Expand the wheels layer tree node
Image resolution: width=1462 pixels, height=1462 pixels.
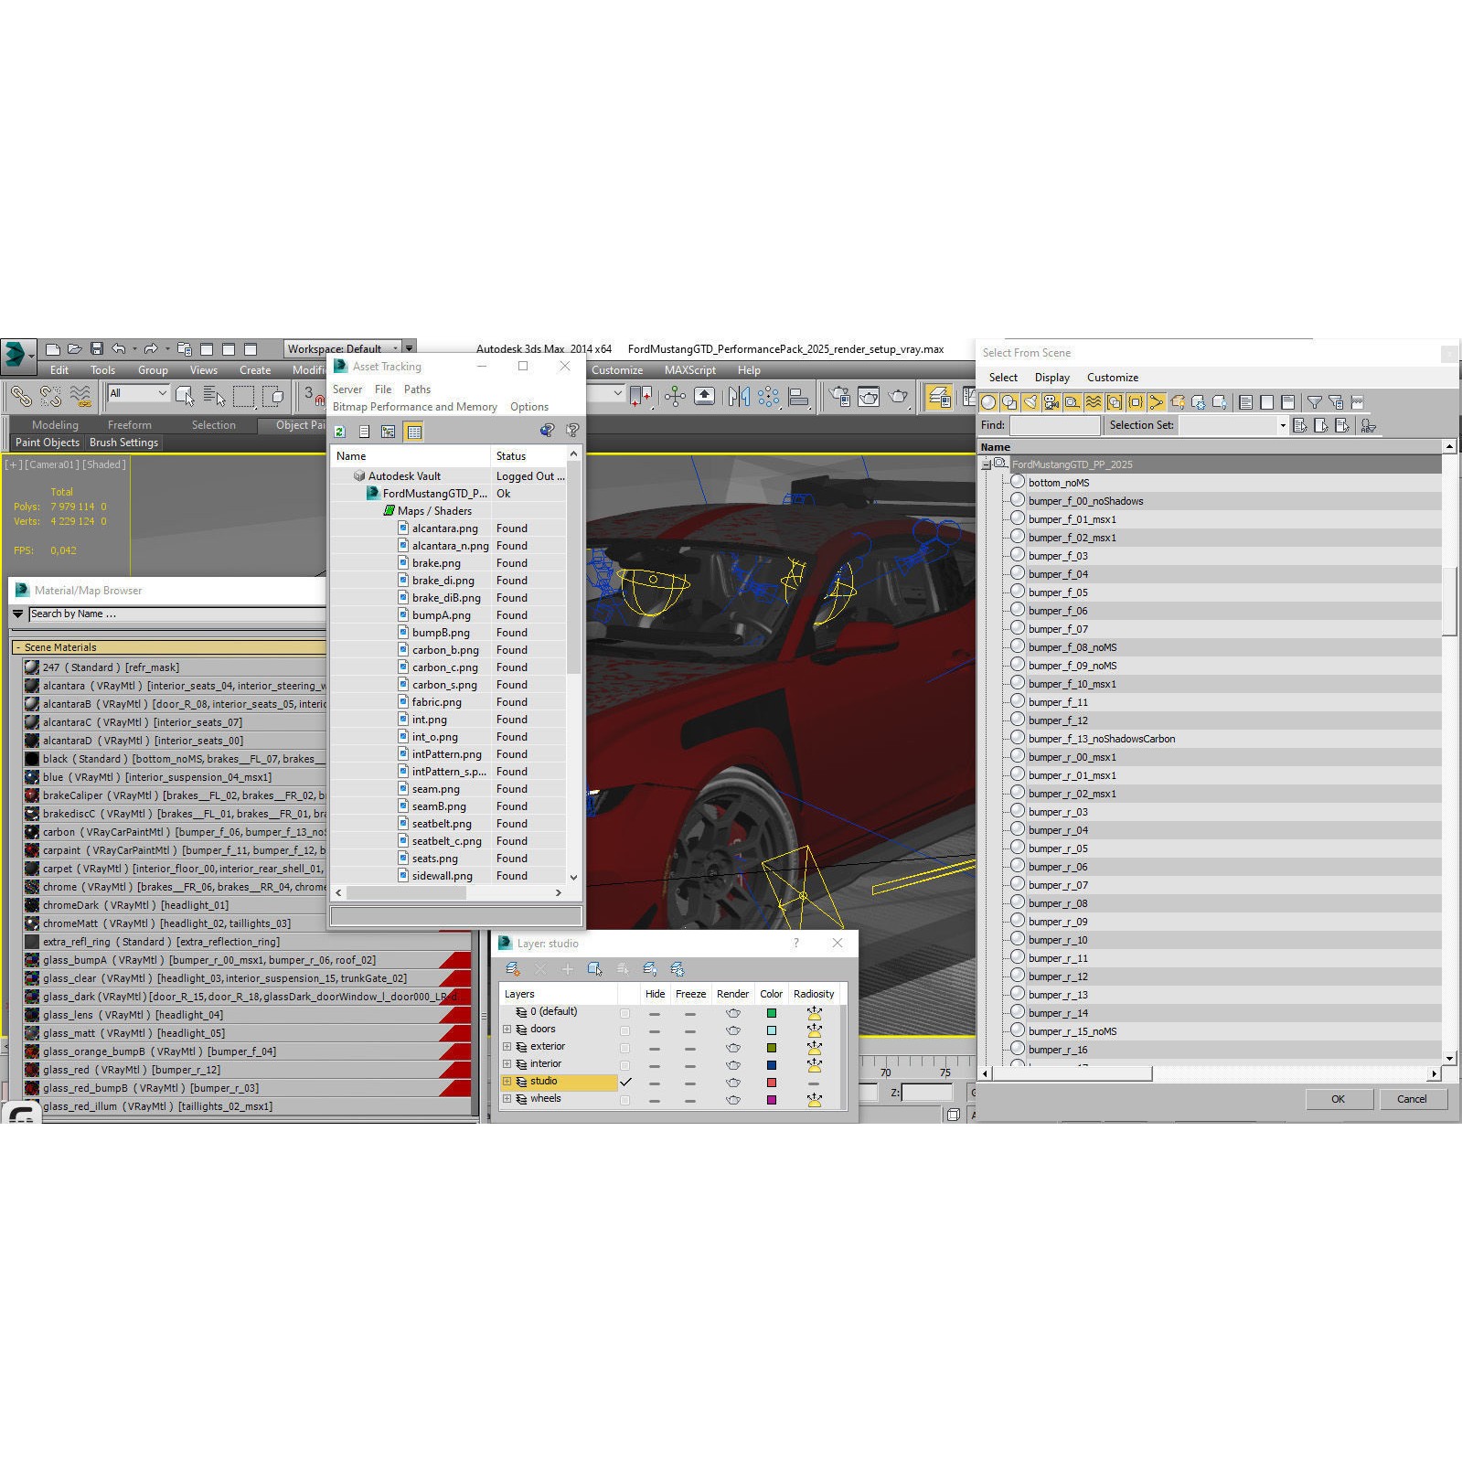(507, 1099)
